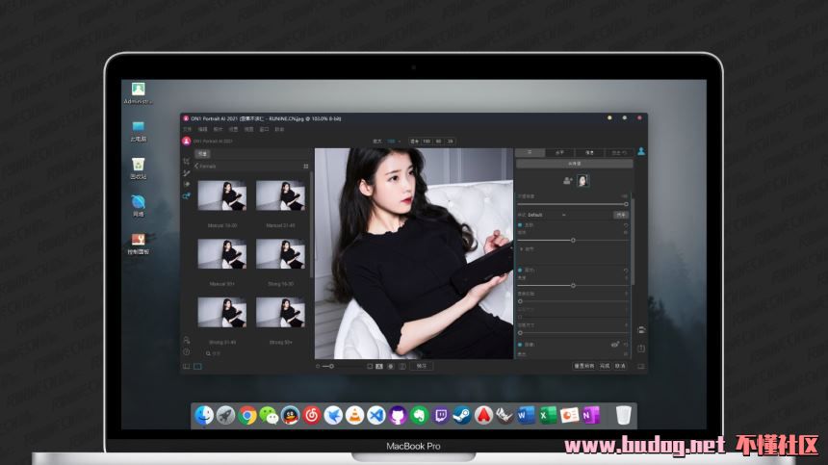
Task: Toggle the Mouth section enable dot
Action: coord(521,344)
